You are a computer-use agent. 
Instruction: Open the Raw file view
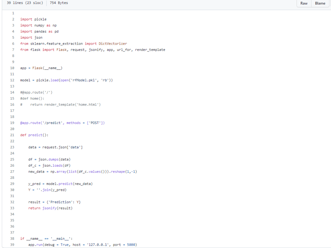click(304, 3)
